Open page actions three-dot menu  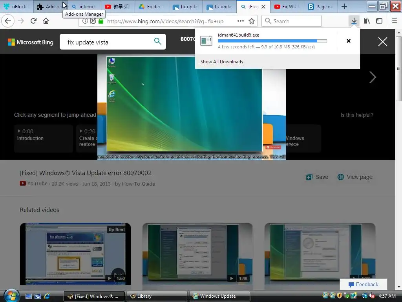[241, 21]
